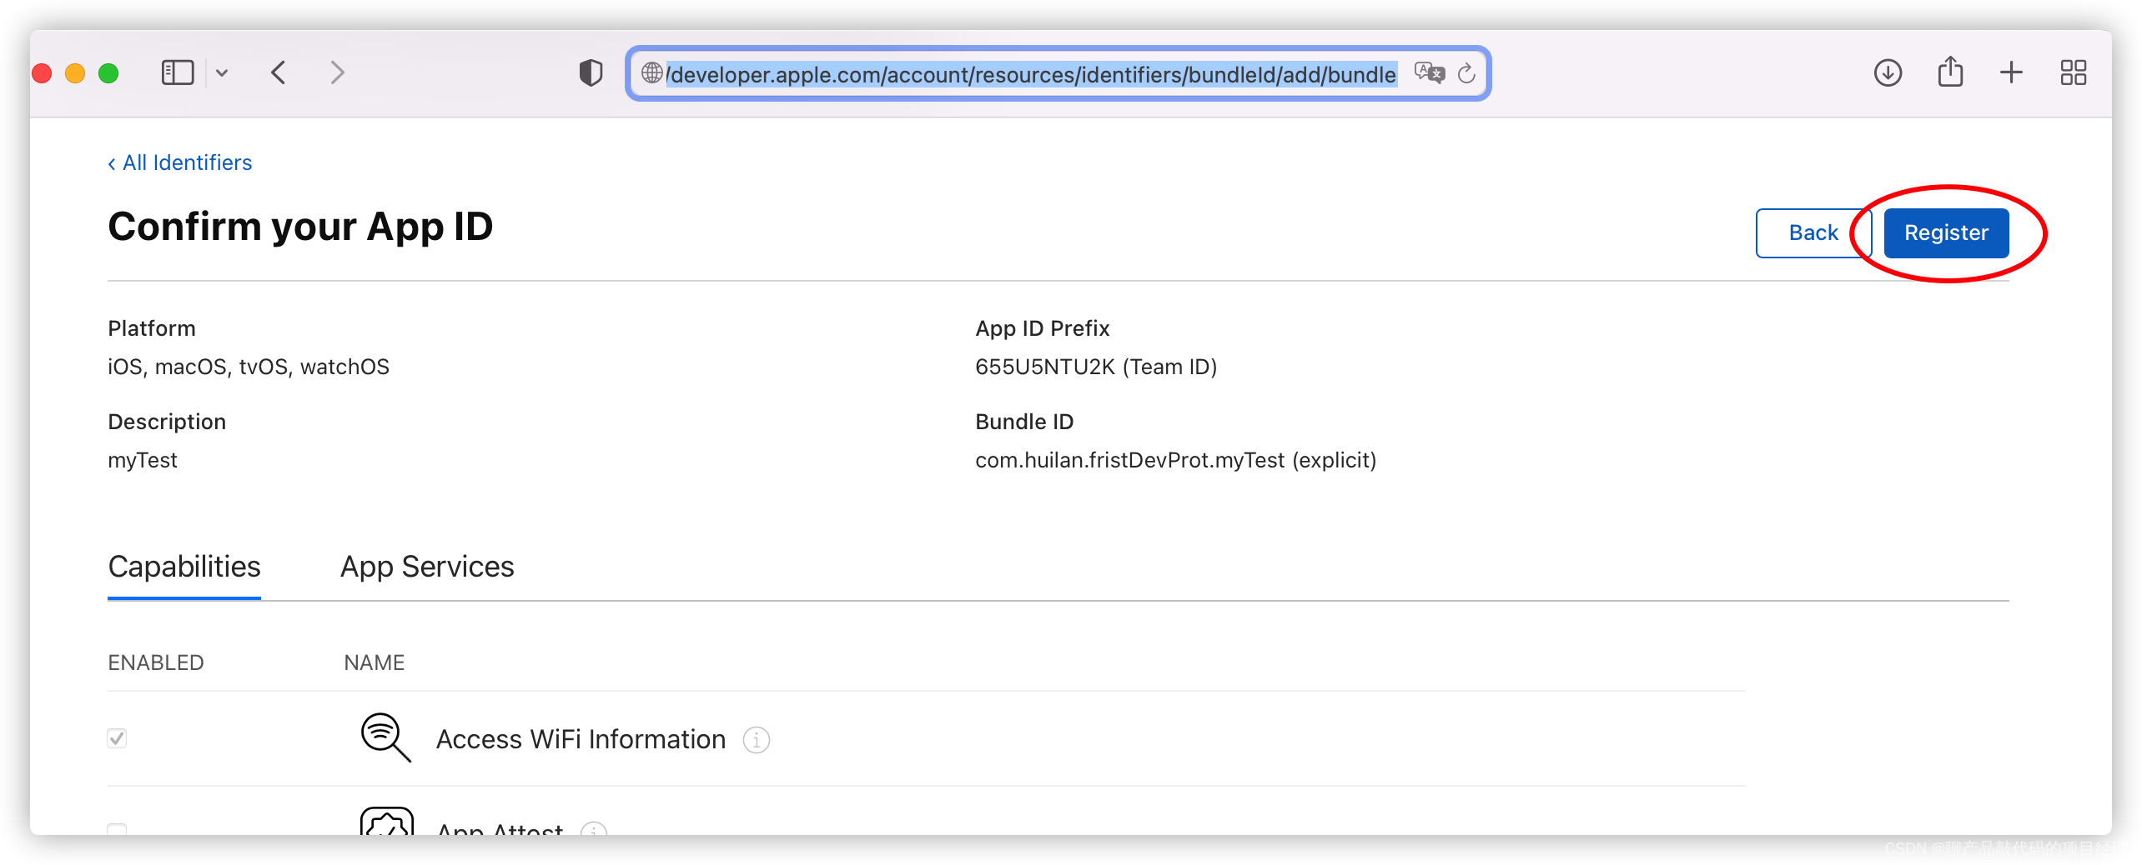
Task: Go forward with the browser forward arrow
Action: [x=337, y=73]
